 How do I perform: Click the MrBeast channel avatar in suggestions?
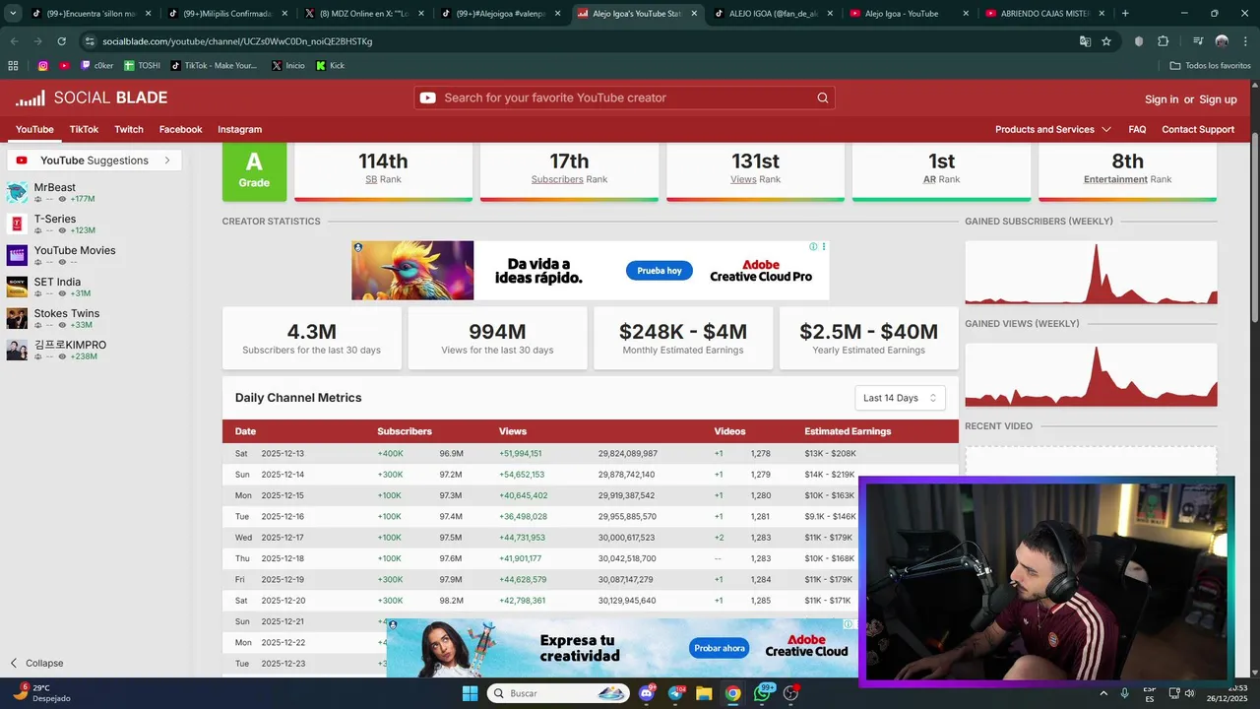[x=17, y=192]
